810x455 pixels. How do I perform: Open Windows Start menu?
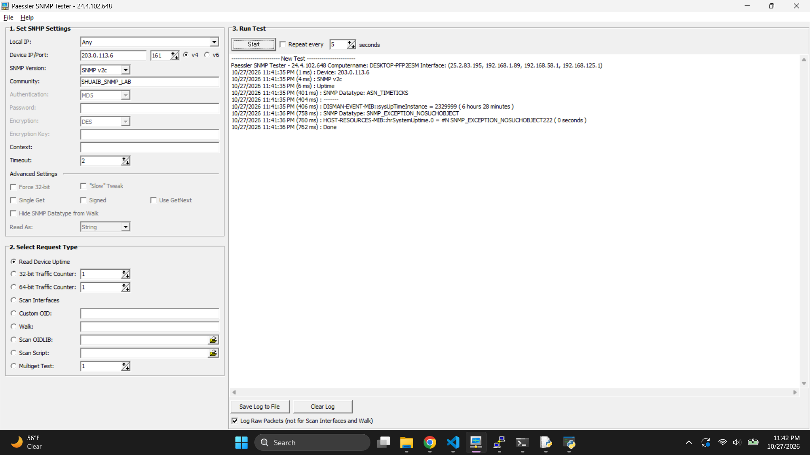[241, 442]
